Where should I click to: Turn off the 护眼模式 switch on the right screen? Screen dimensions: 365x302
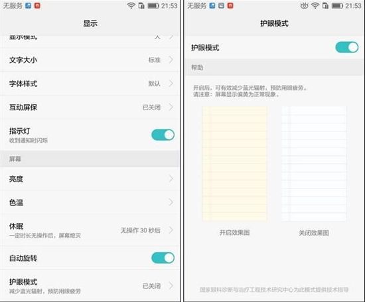tap(347, 47)
